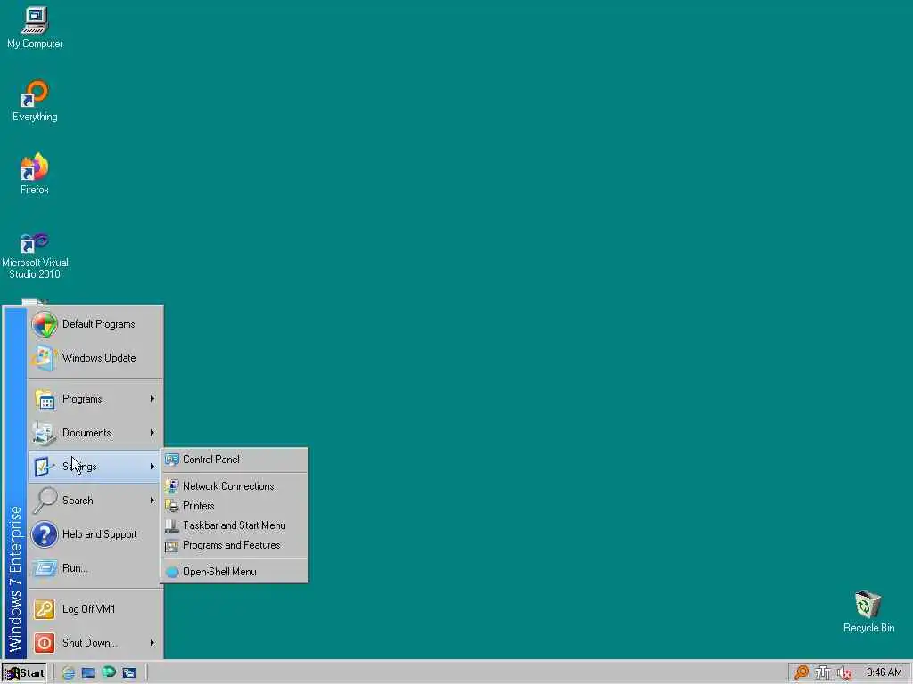Open the Open-Shell Menu settings entry
The image size is (913, 684).
(234, 572)
